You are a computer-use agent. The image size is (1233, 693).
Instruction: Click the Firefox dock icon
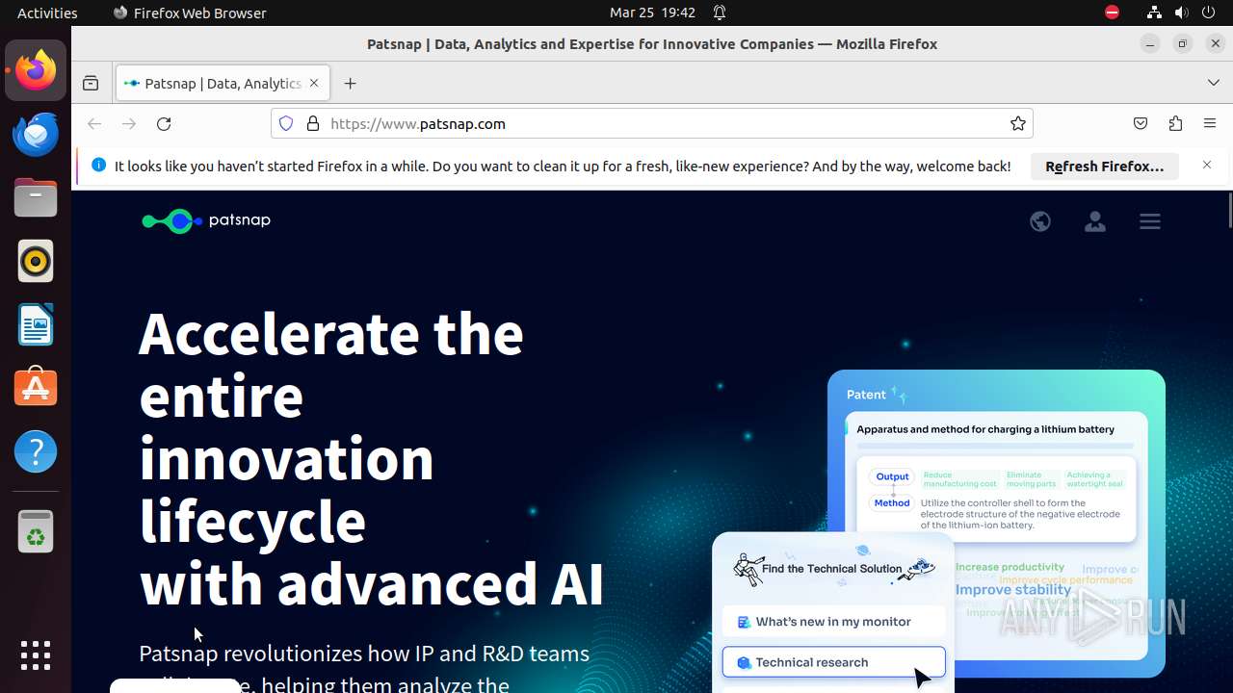[x=36, y=70]
